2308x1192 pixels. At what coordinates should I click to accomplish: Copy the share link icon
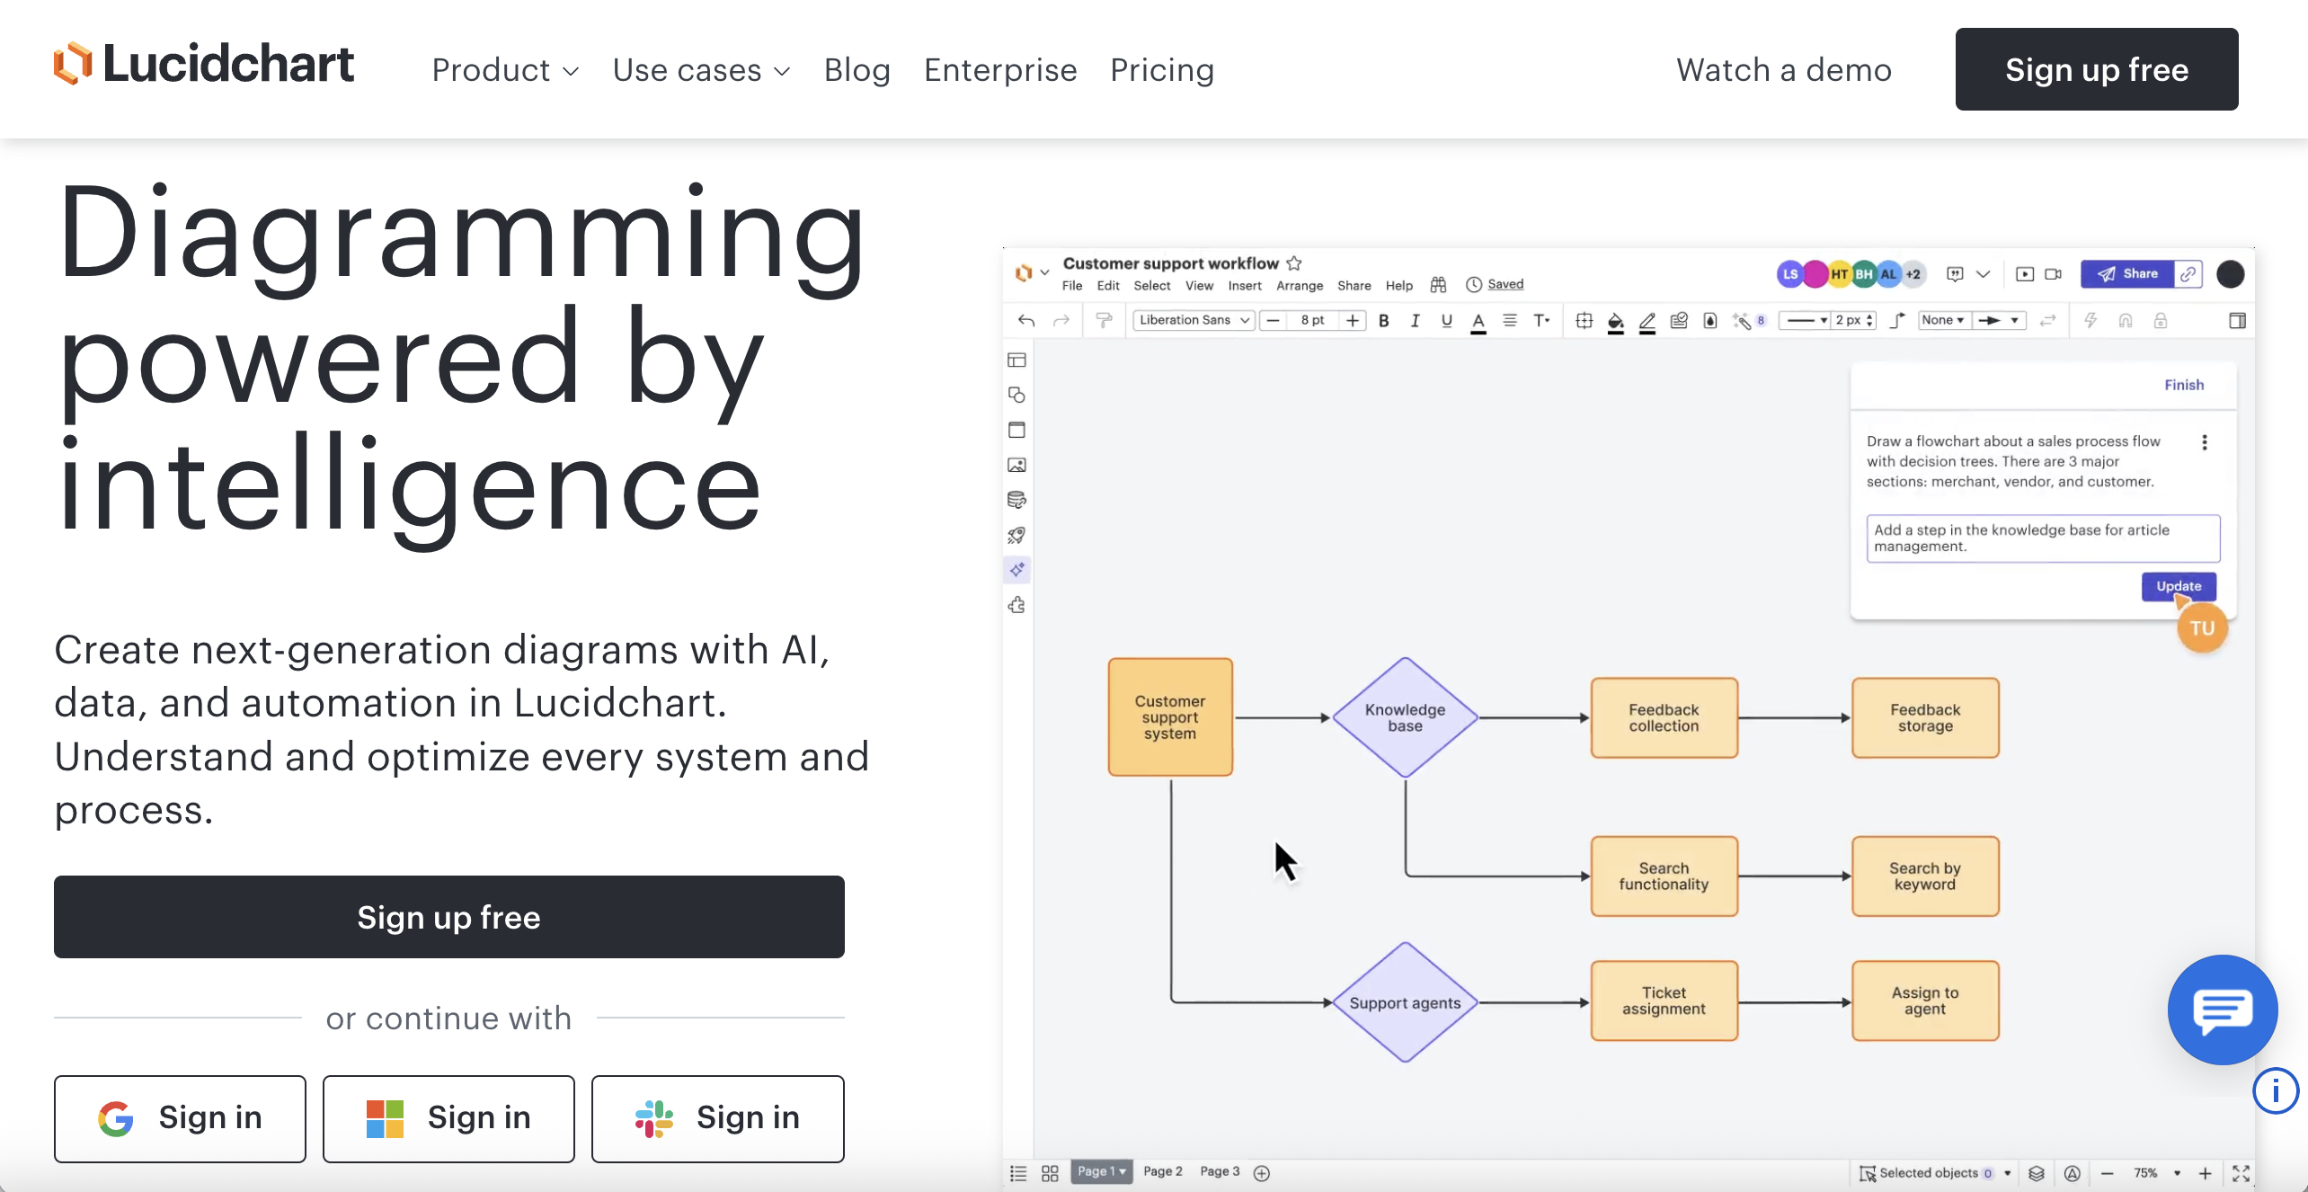click(x=2188, y=274)
